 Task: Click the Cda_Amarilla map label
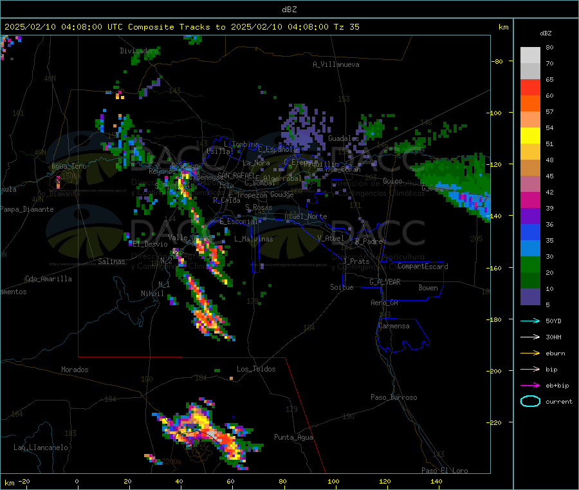point(48,279)
